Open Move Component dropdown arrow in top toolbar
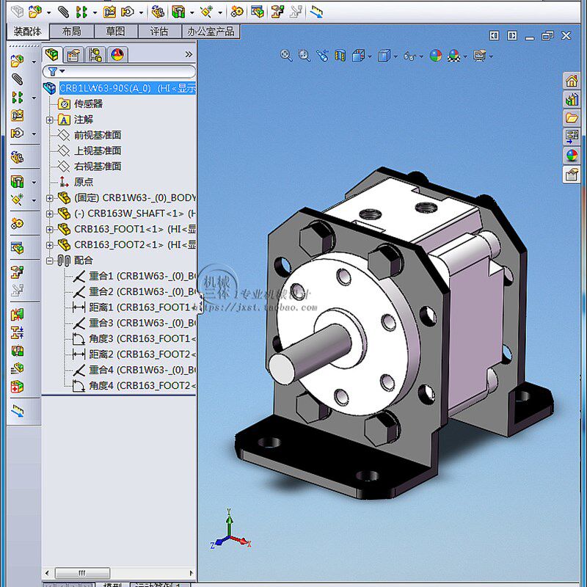Screen dimensions: 587x587 [141, 12]
